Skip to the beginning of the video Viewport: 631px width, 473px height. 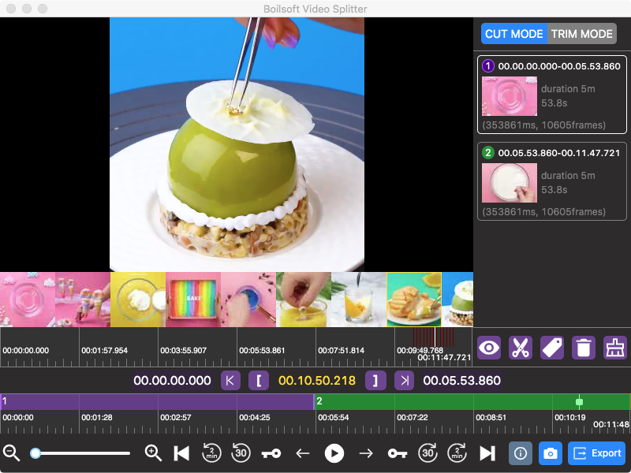(x=181, y=453)
